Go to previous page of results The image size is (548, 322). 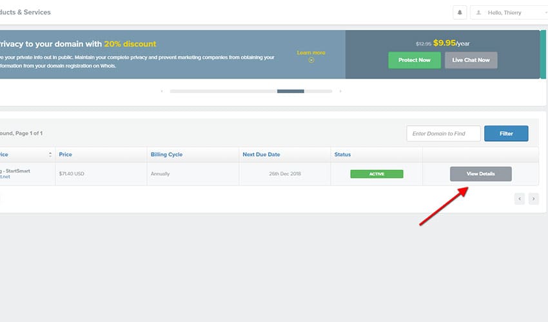[x=520, y=199]
